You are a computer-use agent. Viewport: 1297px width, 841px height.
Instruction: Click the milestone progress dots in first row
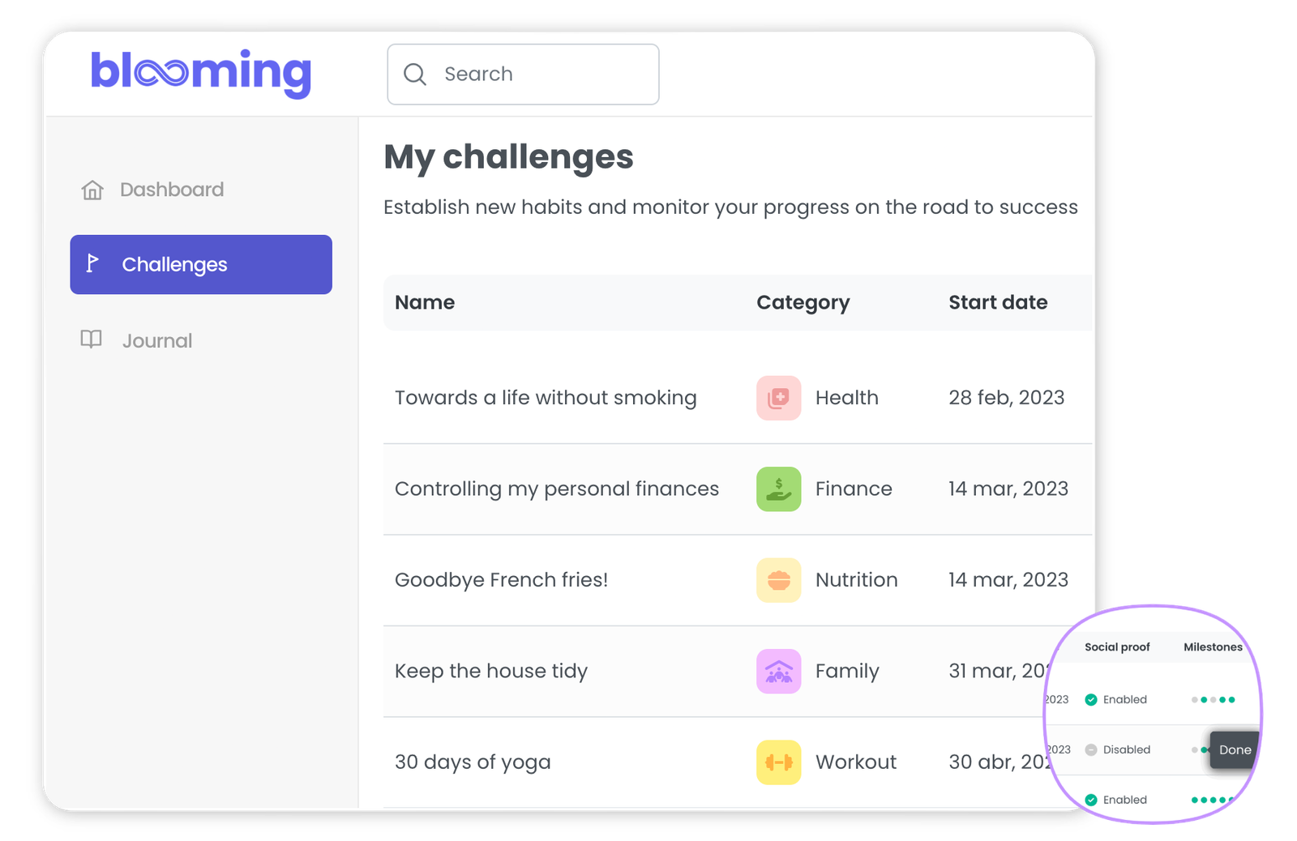point(1214,699)
